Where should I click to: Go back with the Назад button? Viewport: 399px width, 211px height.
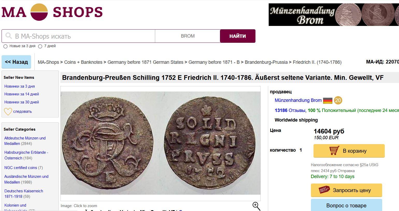pos(16,62)
